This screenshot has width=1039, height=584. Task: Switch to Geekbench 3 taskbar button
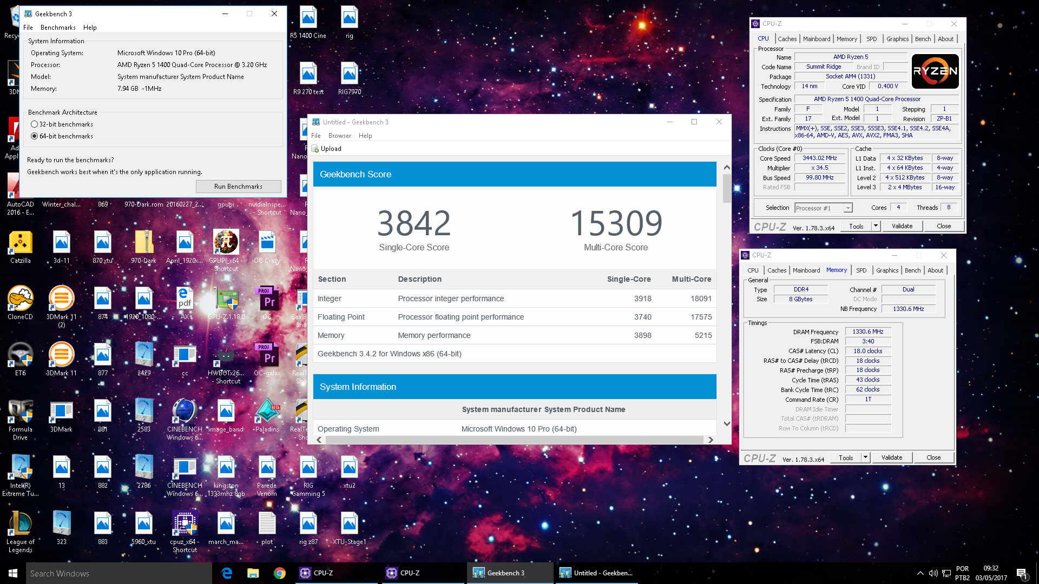[510, 573]
